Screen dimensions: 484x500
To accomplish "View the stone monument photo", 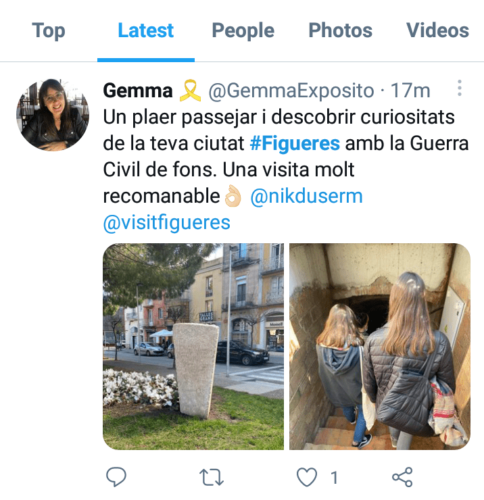I will 193,347.
